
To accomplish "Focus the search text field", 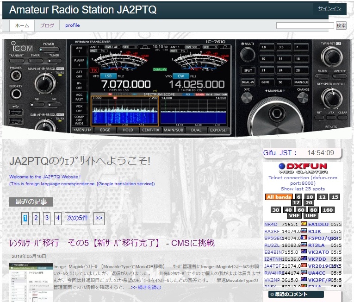I will tap(305, 25).
